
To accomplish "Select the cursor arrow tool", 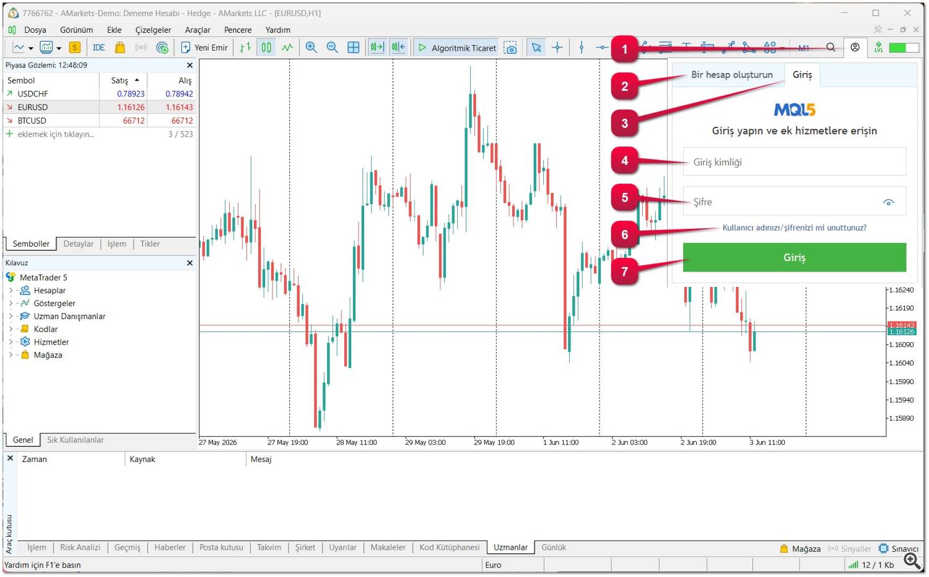I will coord(536,48).
